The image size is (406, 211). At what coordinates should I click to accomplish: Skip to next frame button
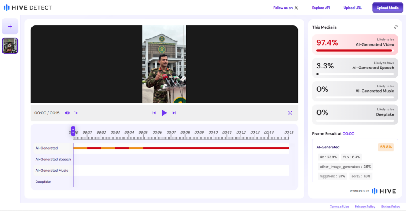(x=174, y=113)
